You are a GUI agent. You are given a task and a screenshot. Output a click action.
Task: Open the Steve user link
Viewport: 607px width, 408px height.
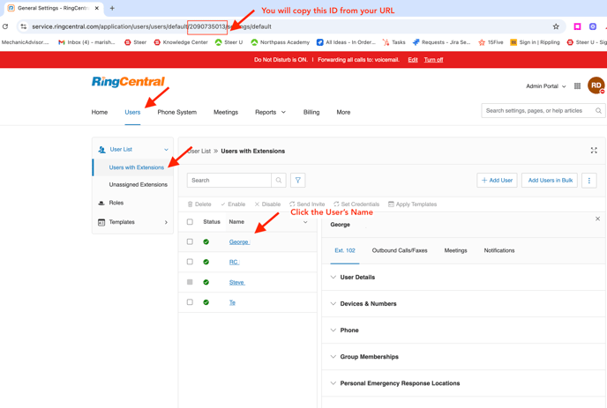[x=237, y=282]
